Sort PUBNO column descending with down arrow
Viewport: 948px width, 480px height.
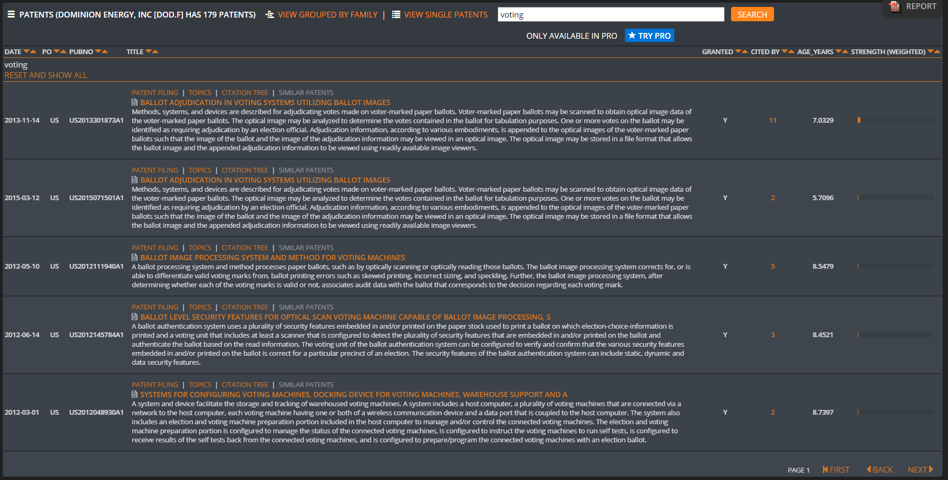tap(98, 52)
